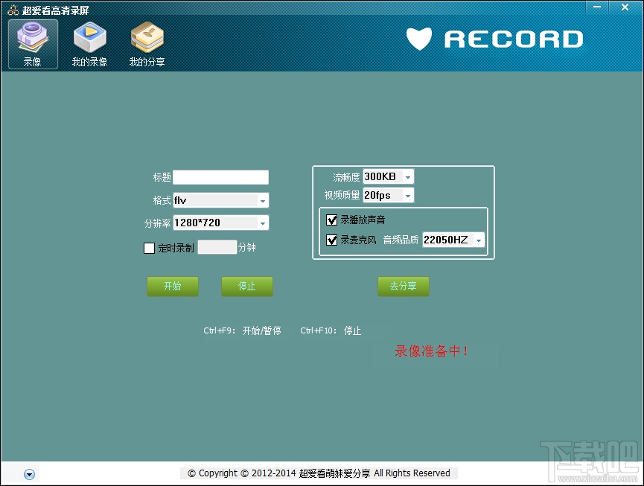The image size is (644, 486).
Task: Click the 流畅度 label
Action: click(x=346, y=177)
